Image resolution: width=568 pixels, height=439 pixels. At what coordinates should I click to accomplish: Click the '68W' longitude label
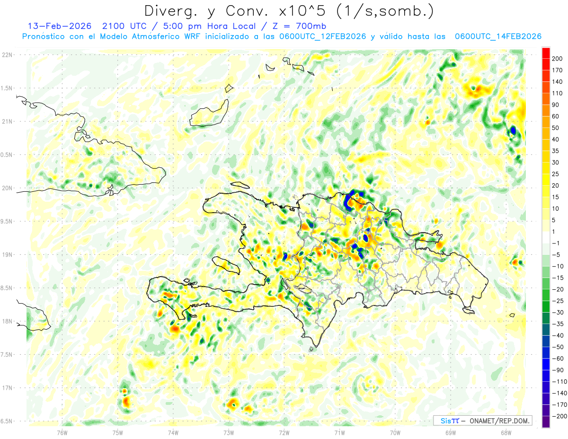(506, 432)
